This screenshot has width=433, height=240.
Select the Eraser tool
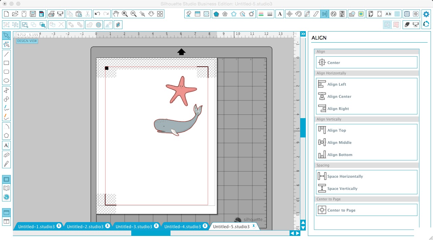pos(6,155)
